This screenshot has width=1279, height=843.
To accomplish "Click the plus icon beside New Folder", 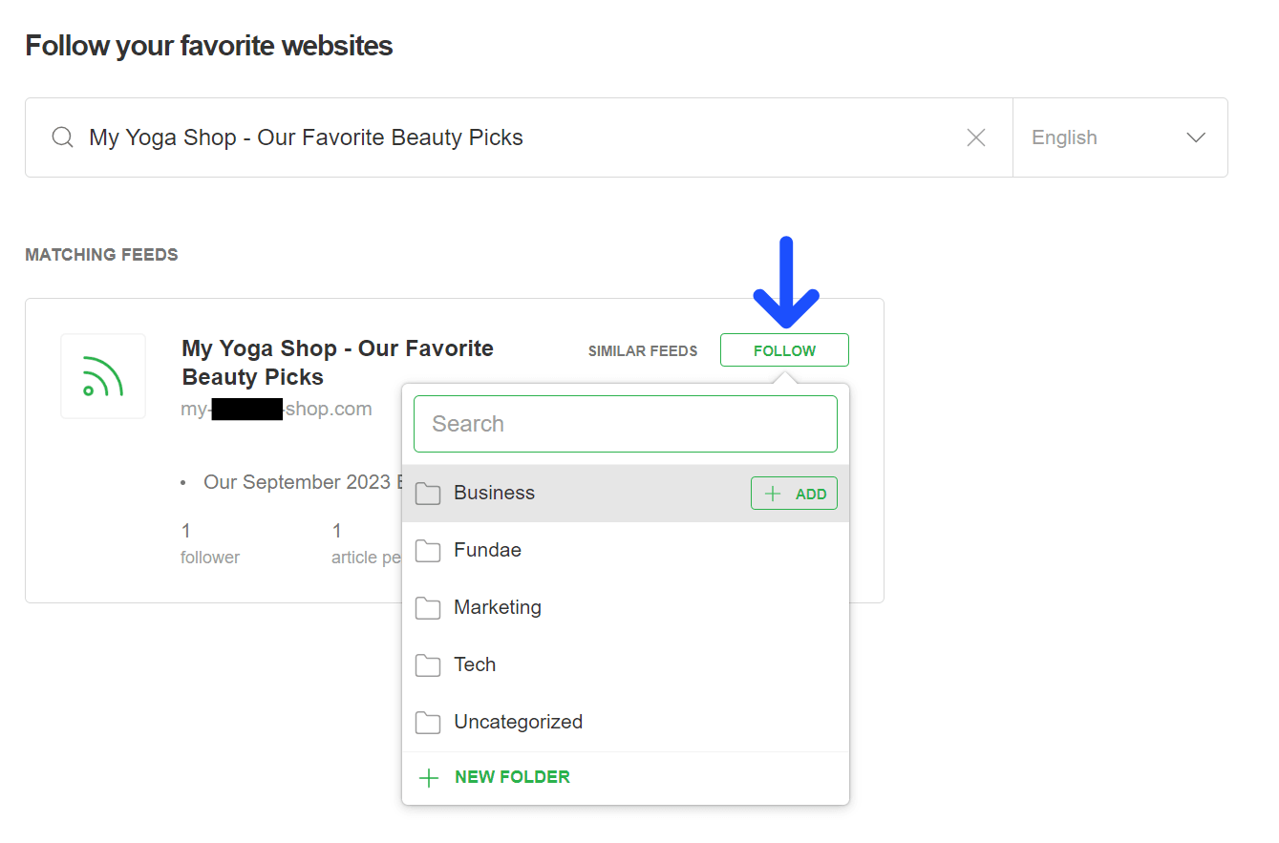I will click(x=430, y=778).
